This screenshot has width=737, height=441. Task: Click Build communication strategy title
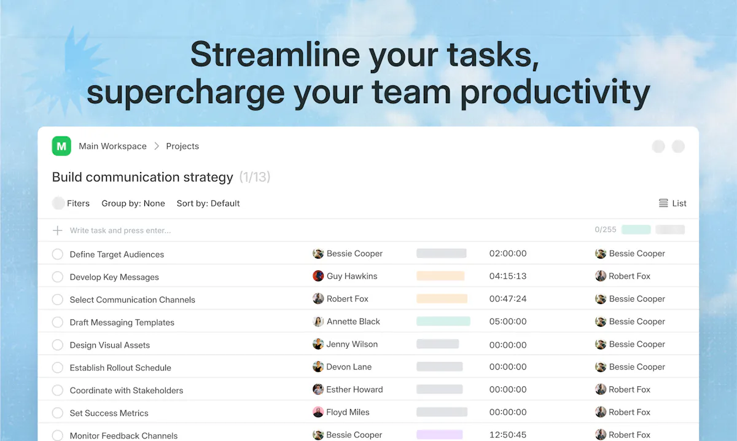coord(142,178)
